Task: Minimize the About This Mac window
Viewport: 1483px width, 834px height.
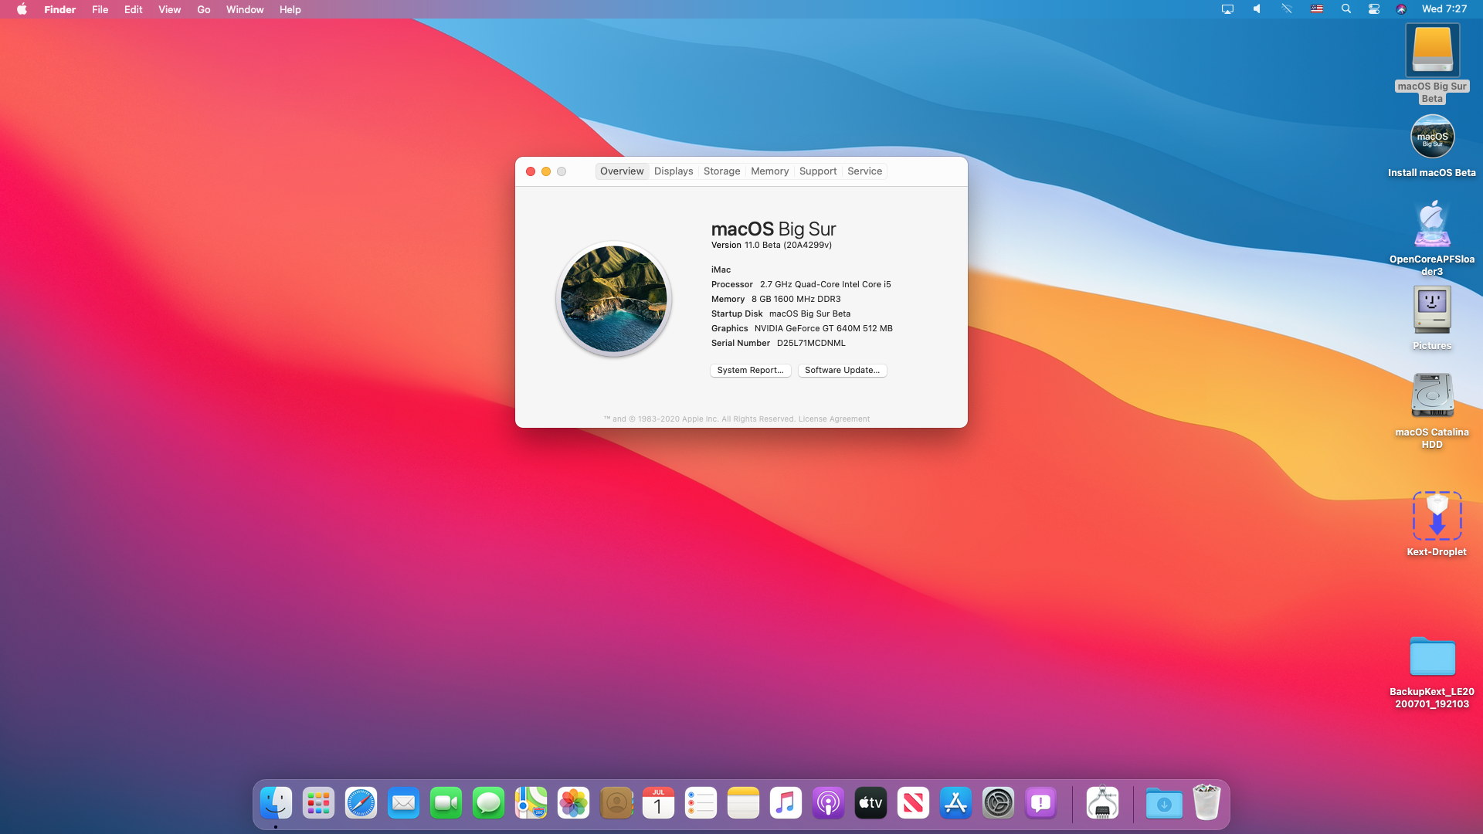Action: [x=546, y=171]
